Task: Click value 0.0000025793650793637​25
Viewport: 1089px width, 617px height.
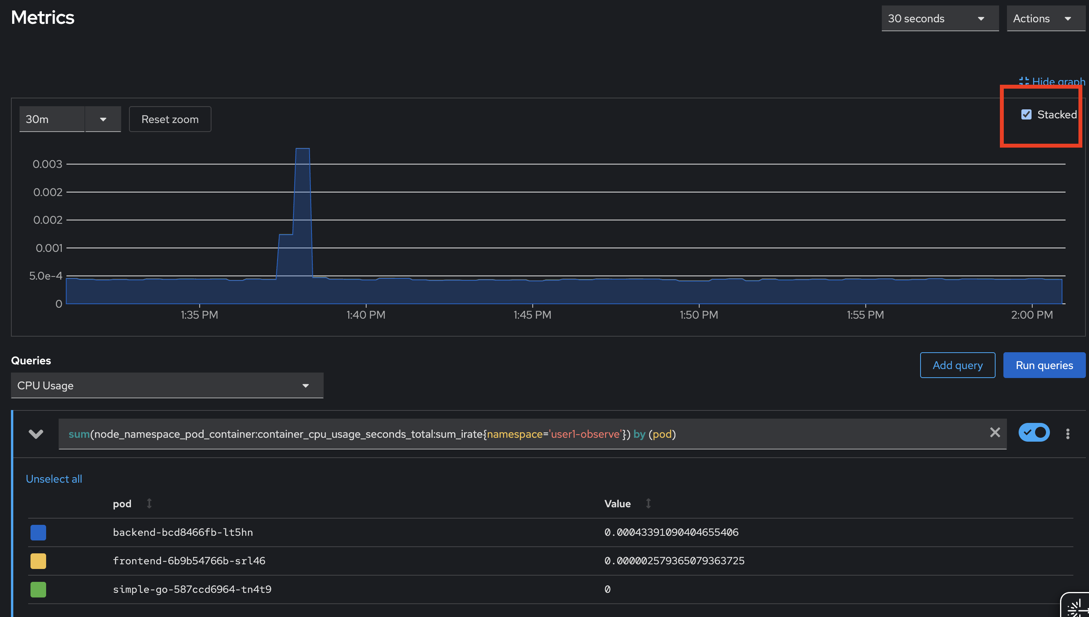Action: pos(674,561)
